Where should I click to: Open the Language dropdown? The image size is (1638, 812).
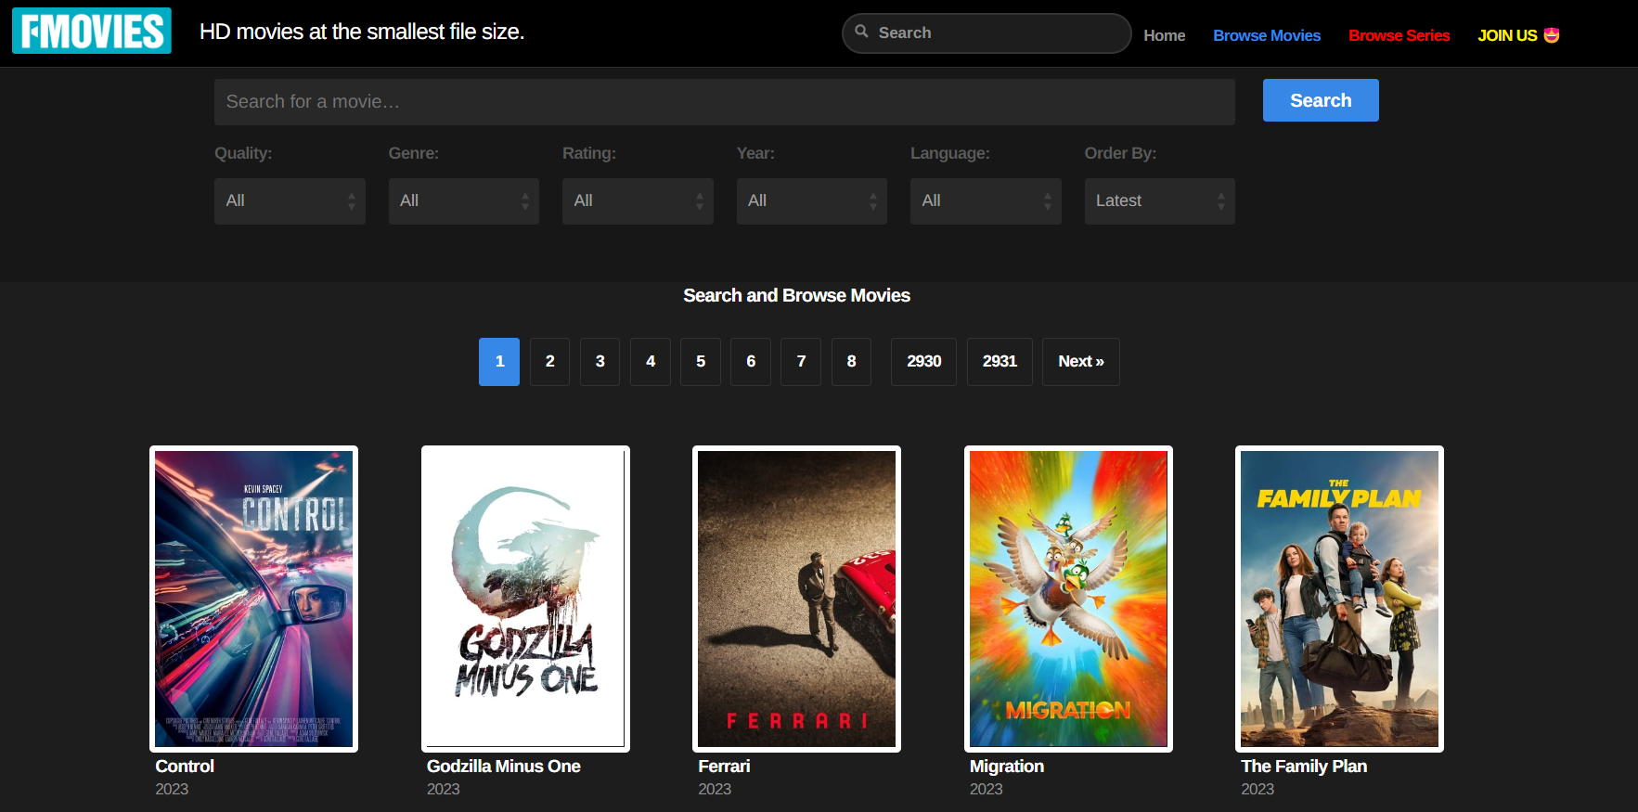986,201
